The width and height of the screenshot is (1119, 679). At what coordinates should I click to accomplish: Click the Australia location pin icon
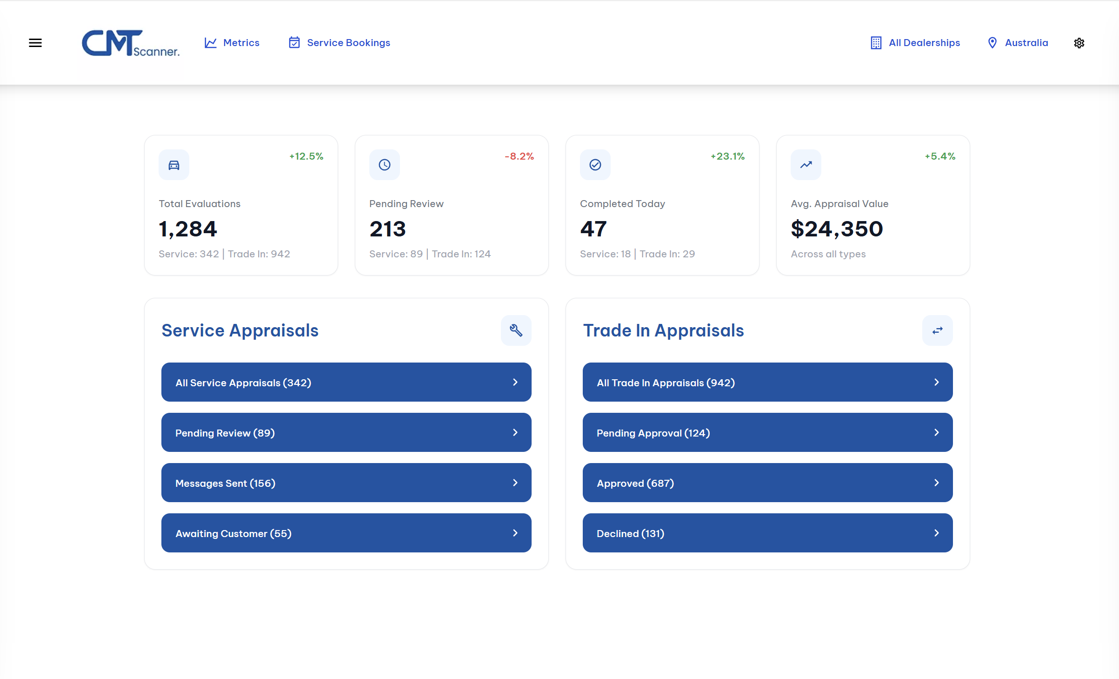992,43
